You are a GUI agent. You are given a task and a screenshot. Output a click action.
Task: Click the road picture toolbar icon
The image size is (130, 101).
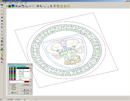tap(10, 6)
